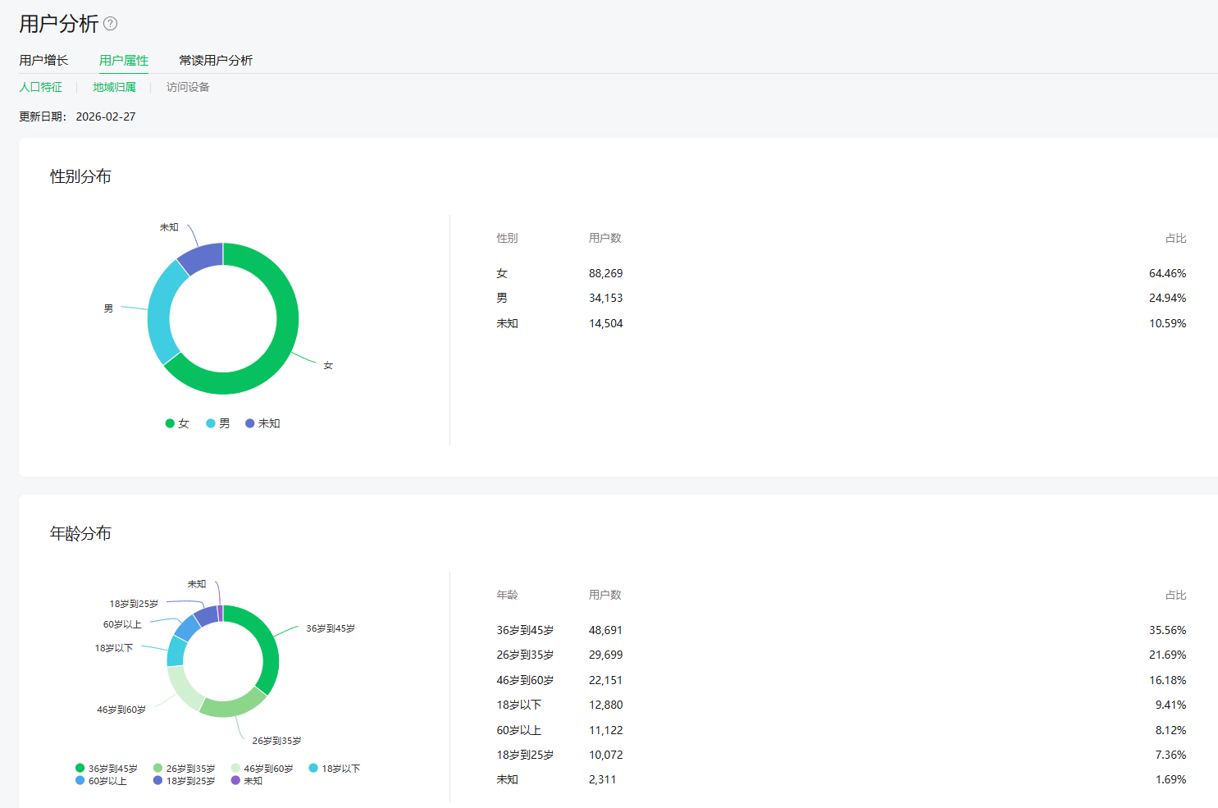The image size is (1218, 808).
Task: Toggle 26岁到35岁 legend in age chart
Action: coord(185,769)
